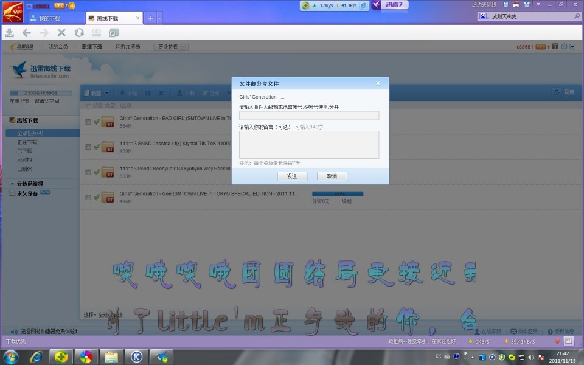Click the grid list icon beside c88681
This screenshot has width=584, height=365.
pos(555,47)
